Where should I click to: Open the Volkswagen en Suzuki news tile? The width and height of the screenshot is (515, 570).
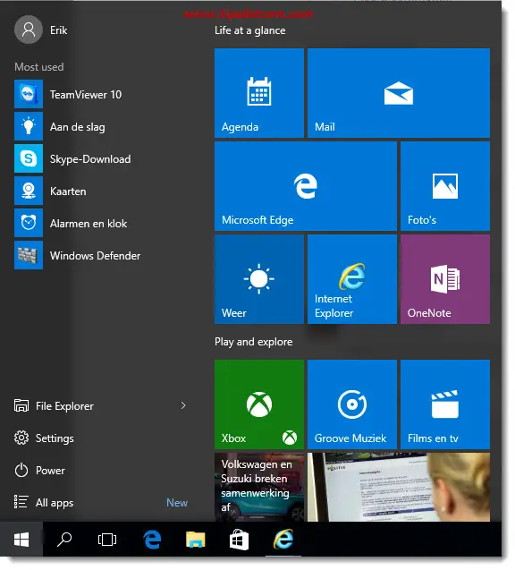click(259, 487)
